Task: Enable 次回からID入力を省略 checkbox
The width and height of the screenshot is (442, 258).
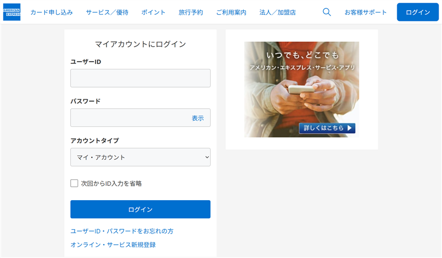Action: pos(74,183)
